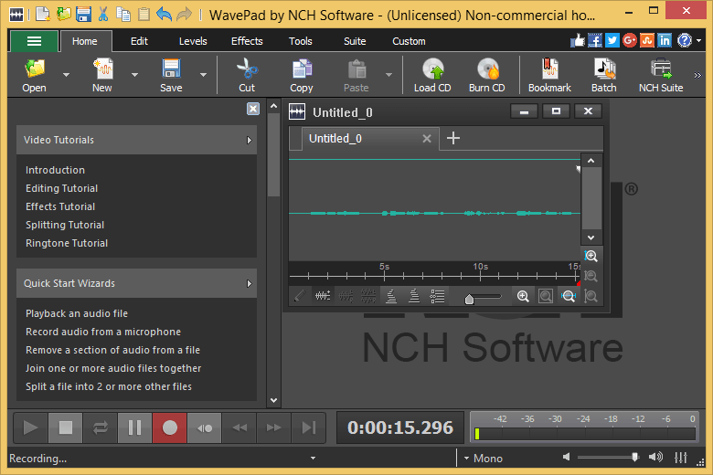713x475 pixels.
Task: Click the quick-access save disk icon in the title bar
Action: coord(84,15)
